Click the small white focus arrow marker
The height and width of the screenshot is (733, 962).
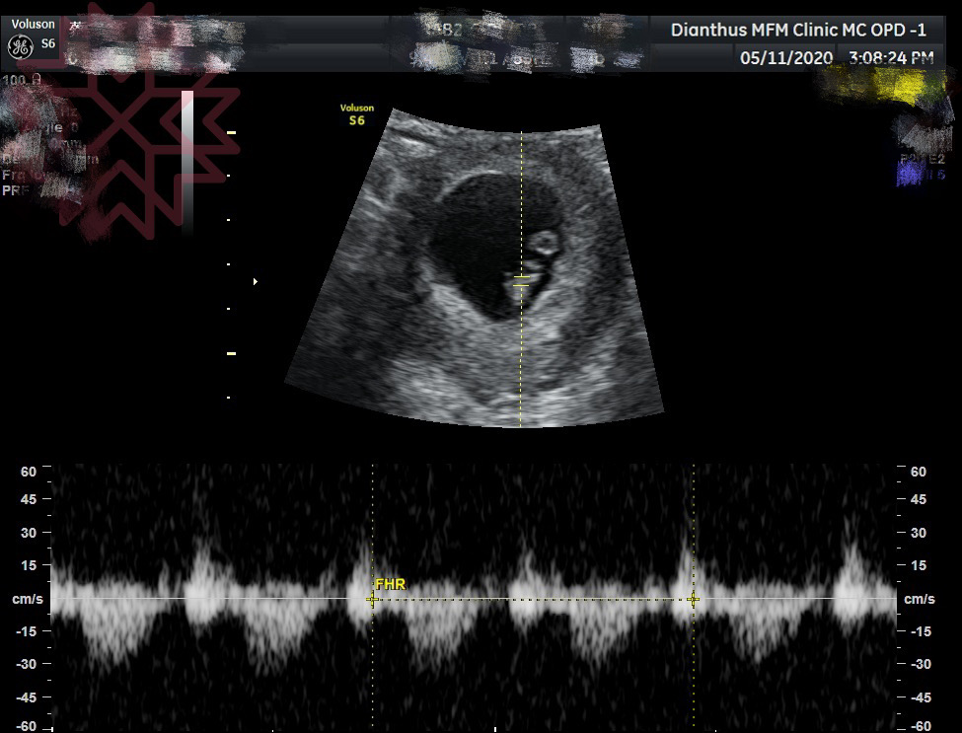click(x=256, y=282)
